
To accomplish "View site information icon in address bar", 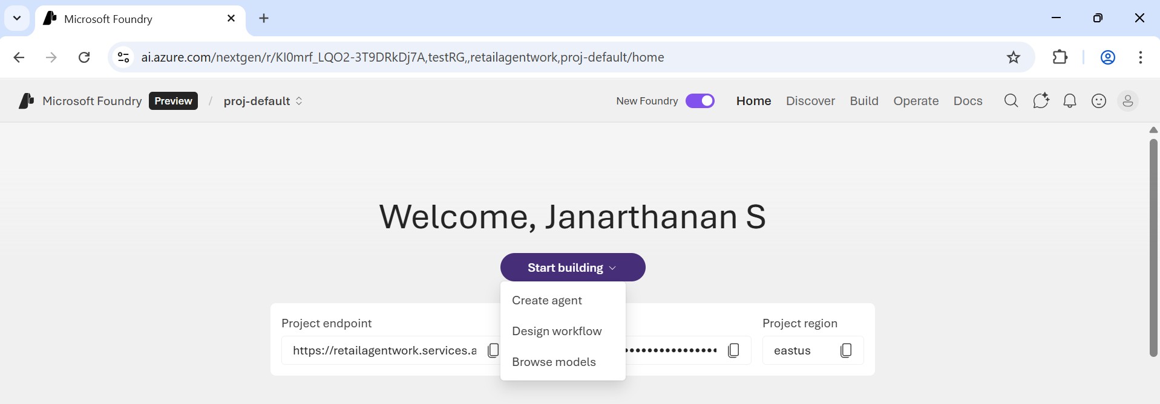I will click(123, 57).
